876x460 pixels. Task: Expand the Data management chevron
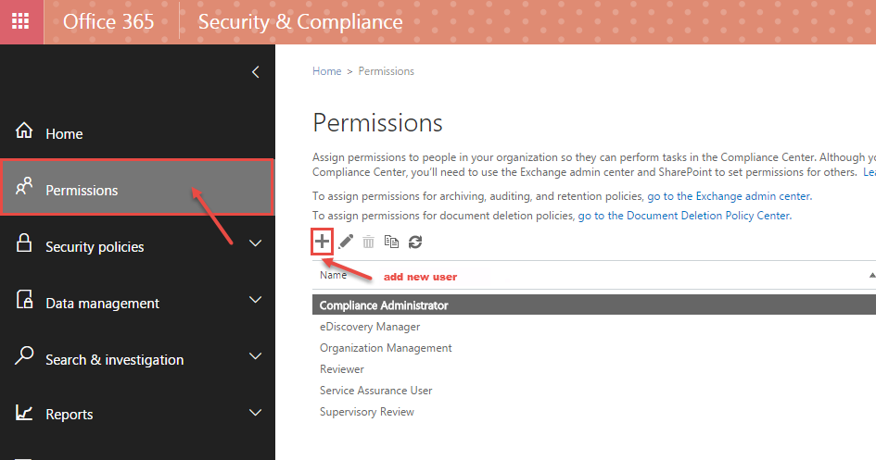pos(255,300)
